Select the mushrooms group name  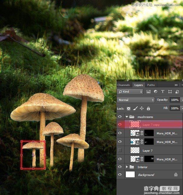click(145, 117)
